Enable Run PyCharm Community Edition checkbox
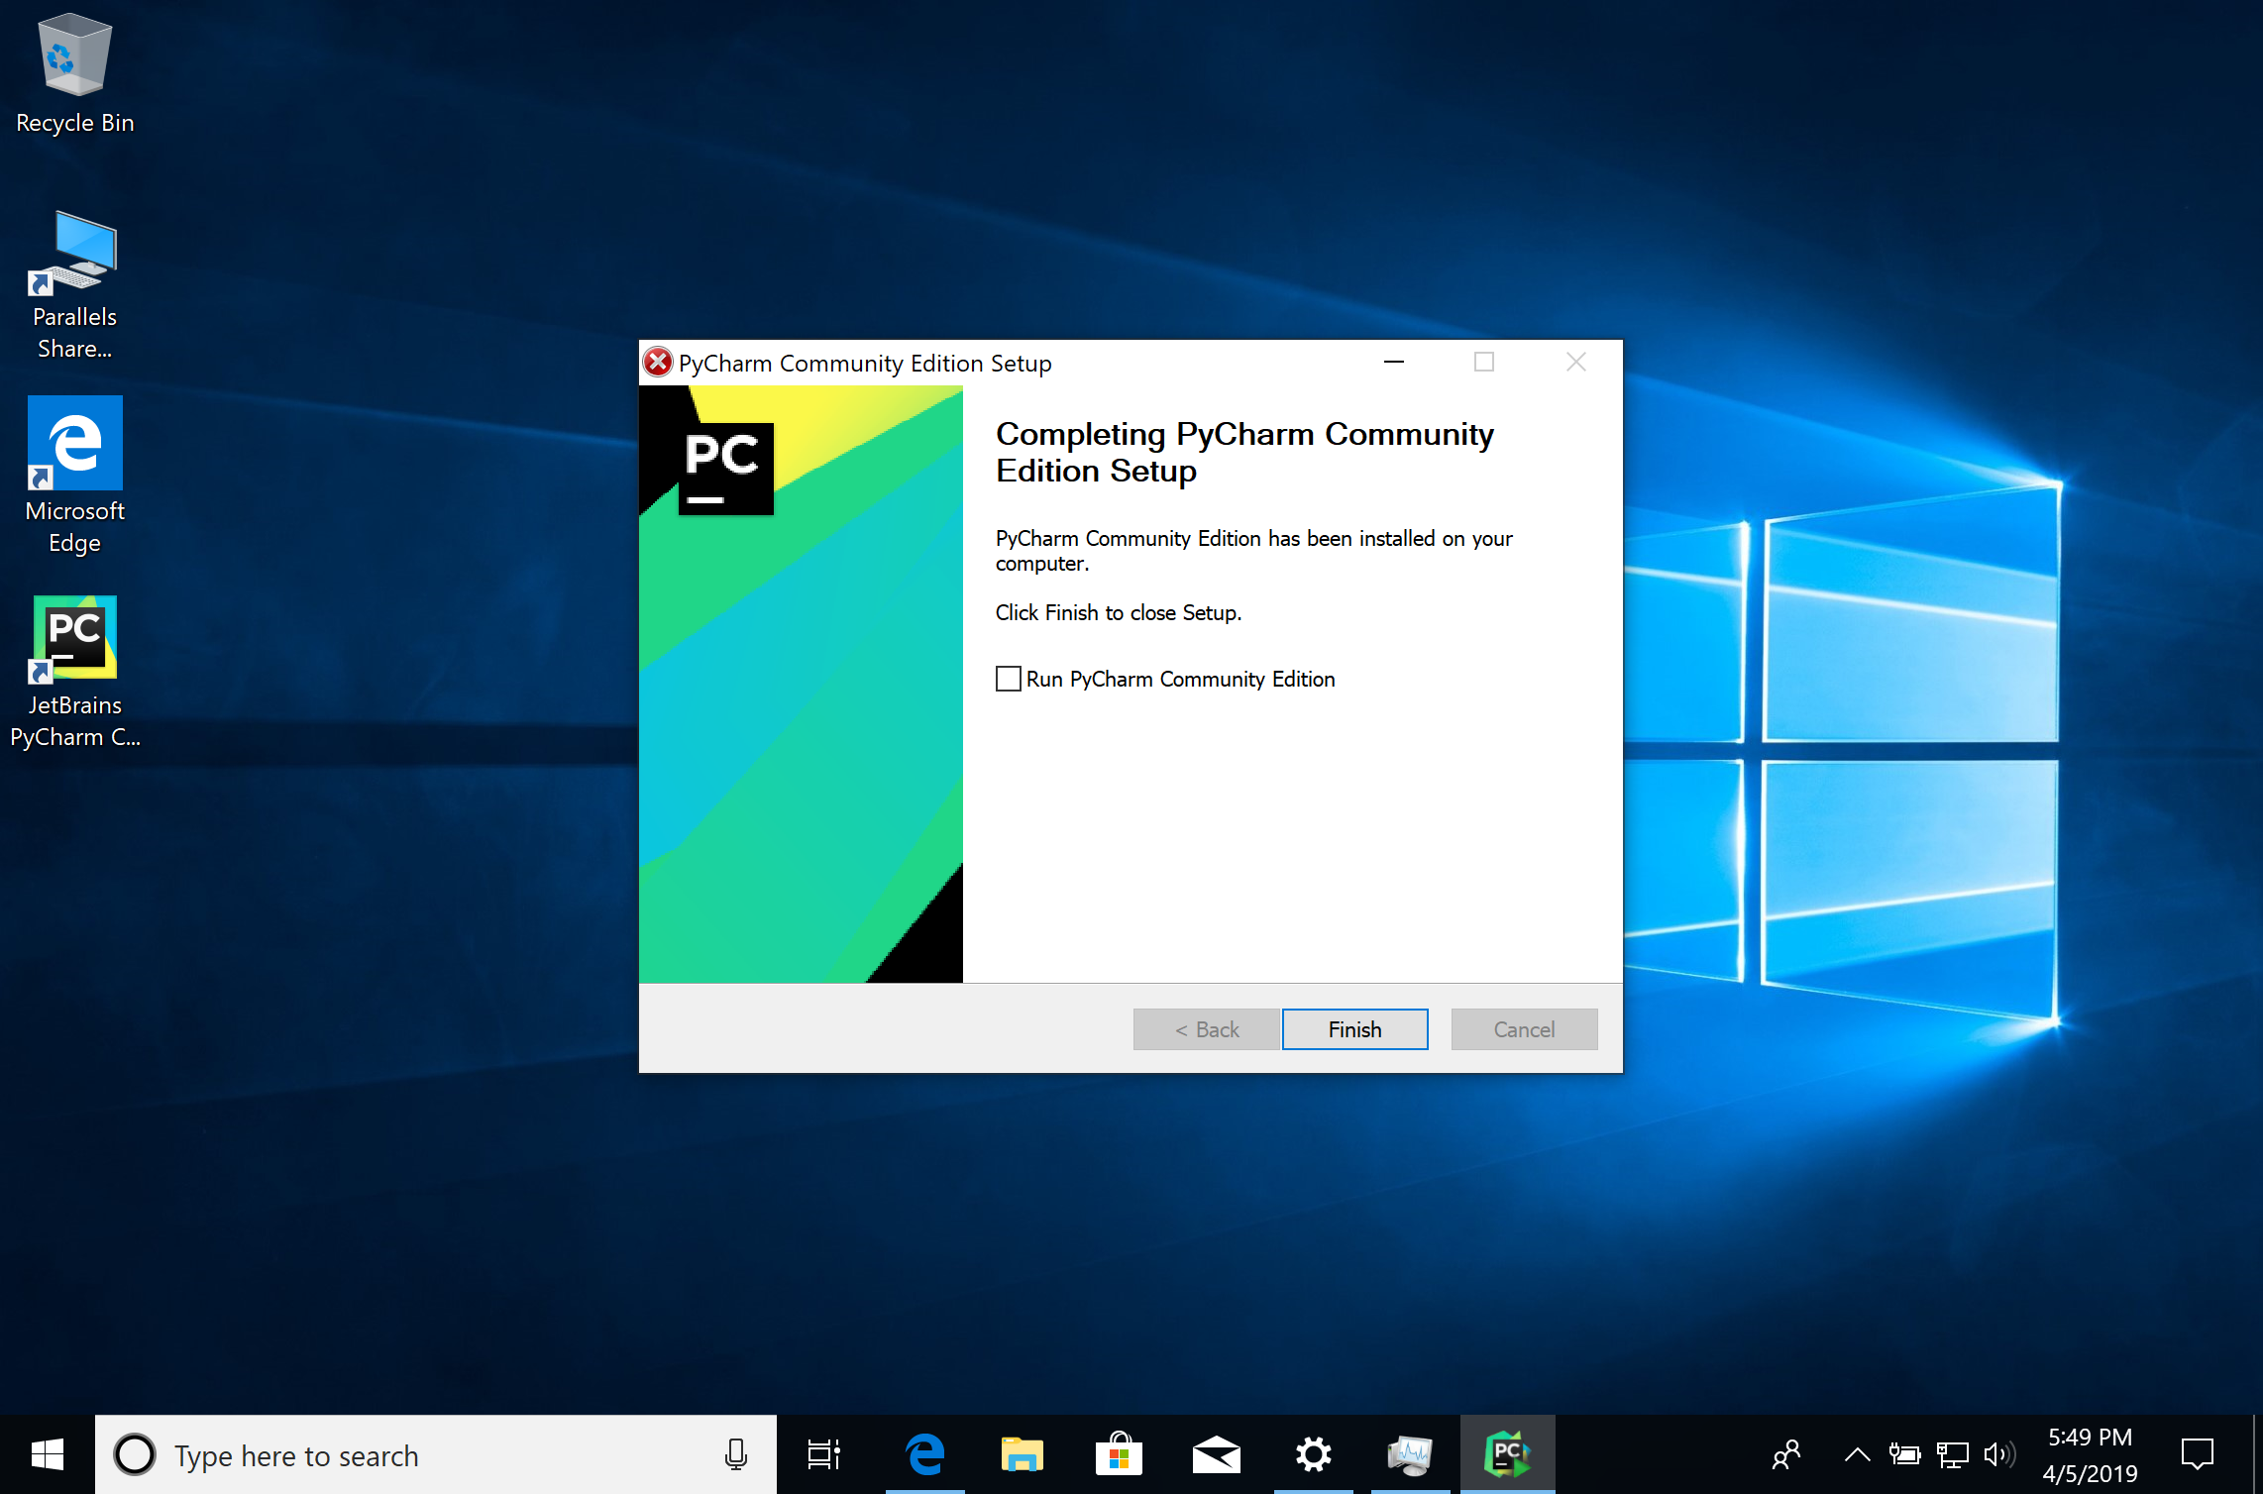 (1008, 679)
